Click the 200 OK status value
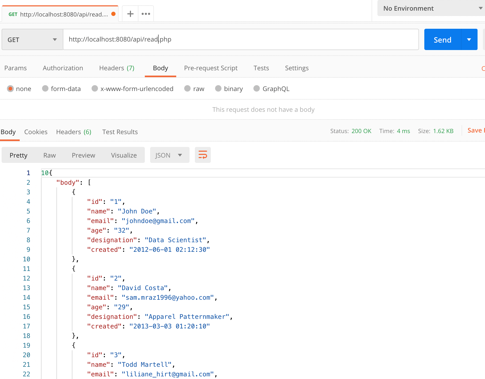Viewport: 485px width, 379px height. (361, 131)
